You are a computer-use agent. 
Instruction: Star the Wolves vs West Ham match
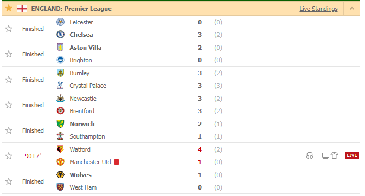click(9, 181)
